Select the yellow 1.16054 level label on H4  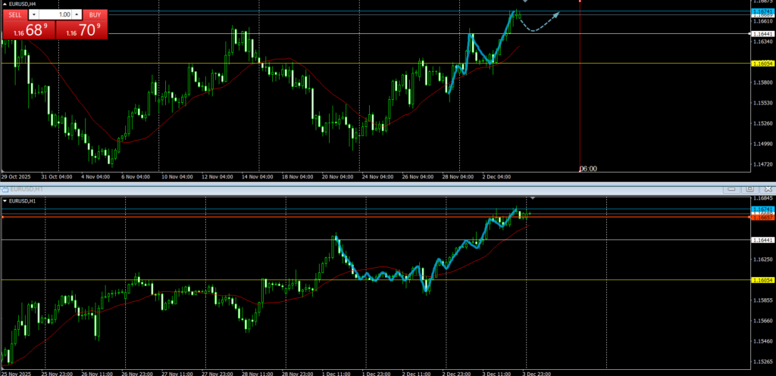point(762,64)
